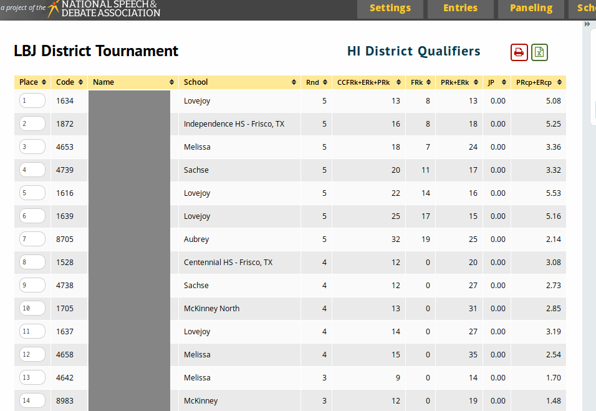Select the place input for entry 4653
Screen dimensions: 596x411
point(32,147)
